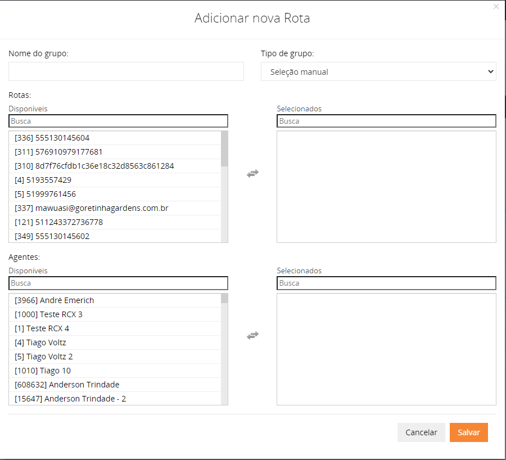Click the Busca field for available Agentes
This screenshot has height=460, width=506.
click(118, 283)
